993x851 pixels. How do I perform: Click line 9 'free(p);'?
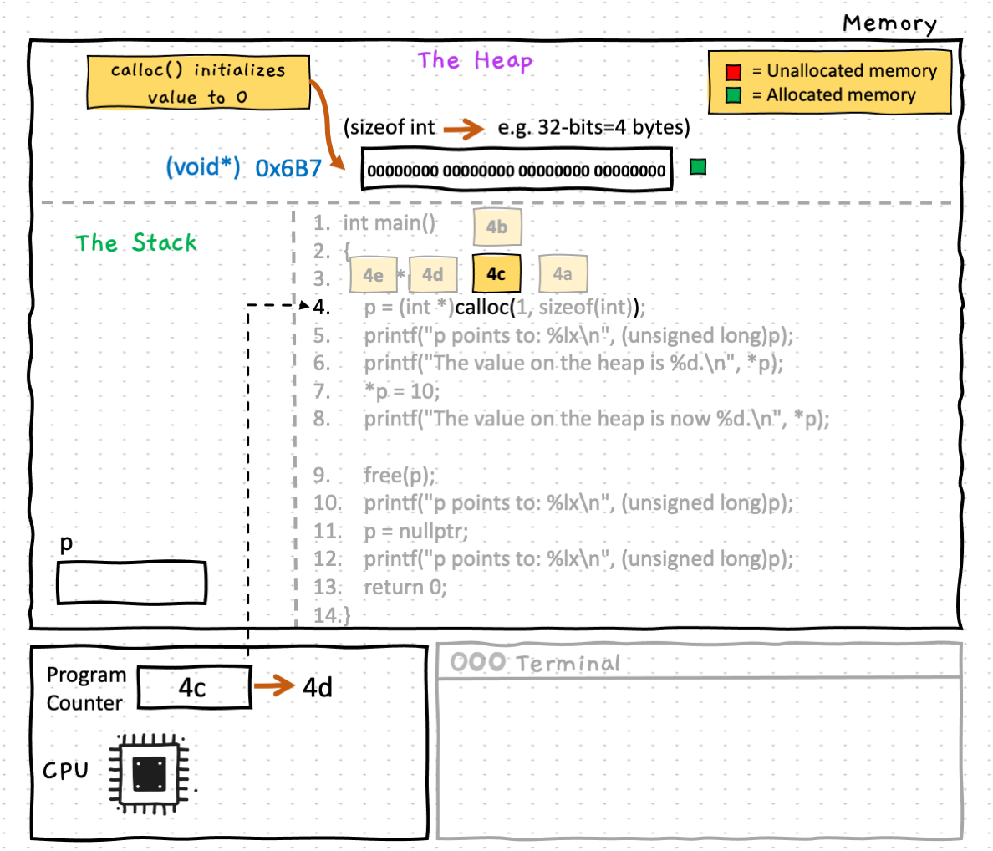coord(400,475)
